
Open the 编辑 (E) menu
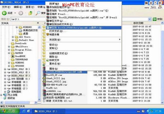(x=18, y=7)
